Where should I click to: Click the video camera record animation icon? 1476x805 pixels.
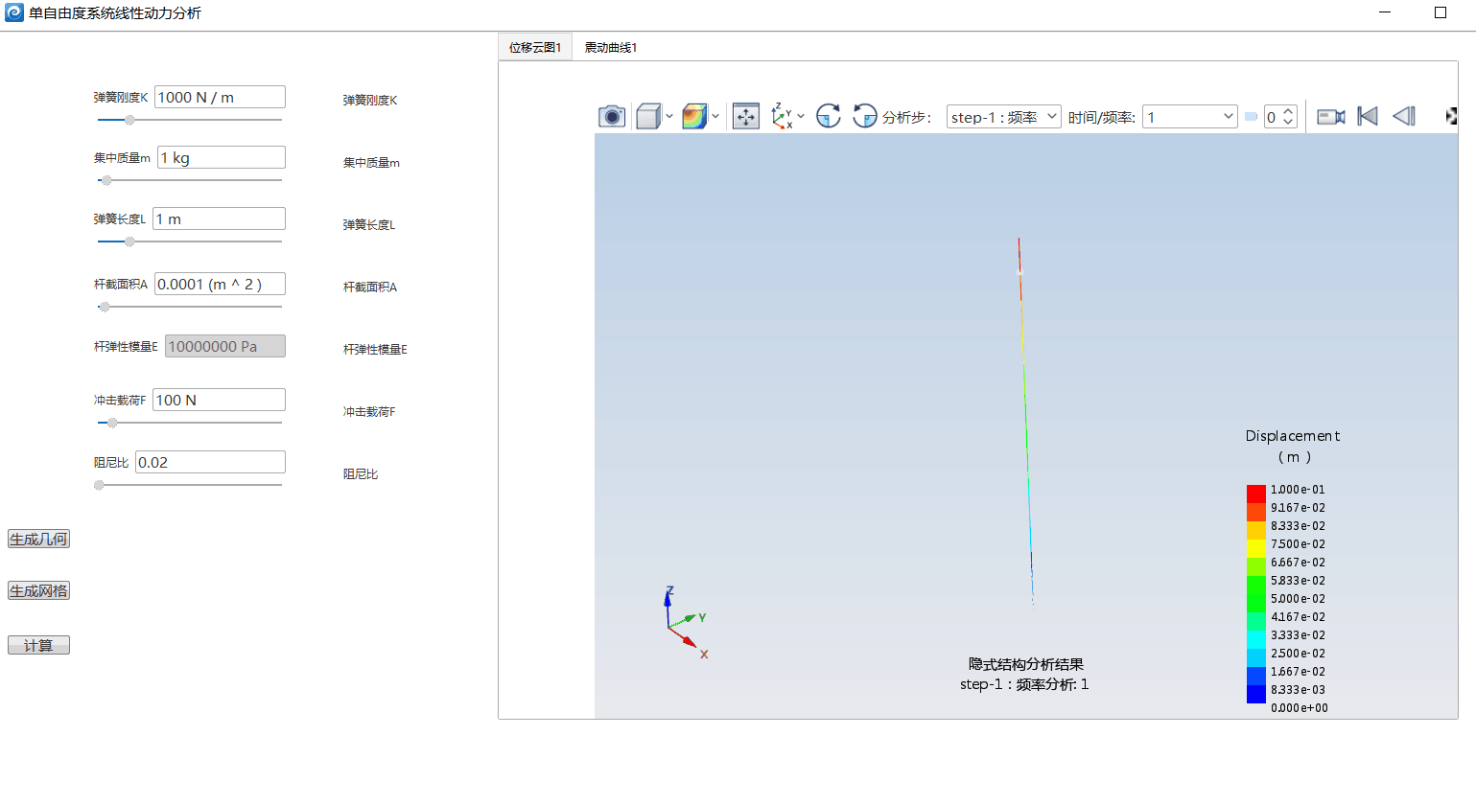(x=1331, y=117)
